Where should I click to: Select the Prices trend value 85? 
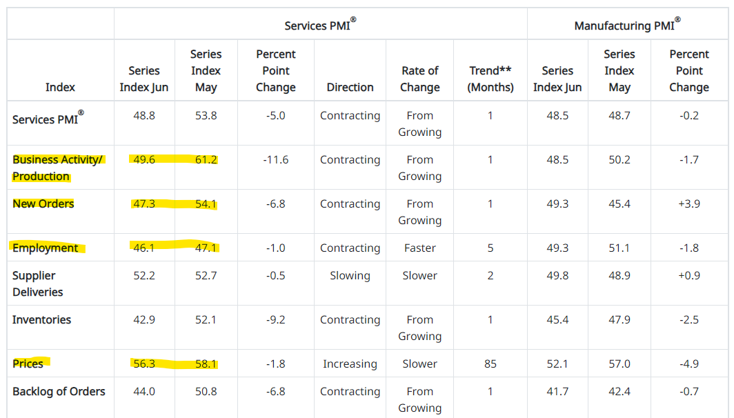pyautogui.click(x=490, y=364)
